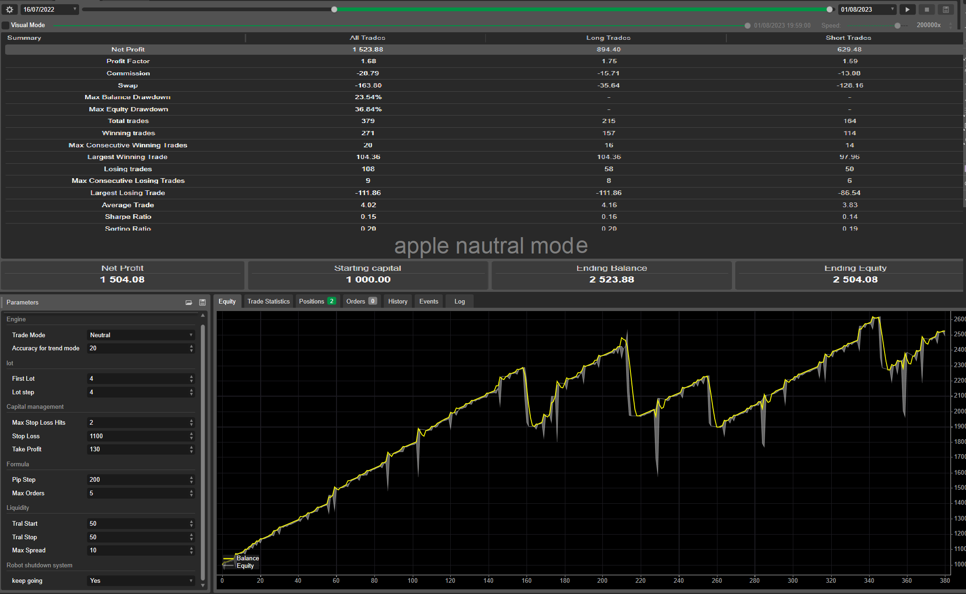Open the keep going dropdown showing Yes
Screen dimensions: 966x594
click(x=141, y=580)
